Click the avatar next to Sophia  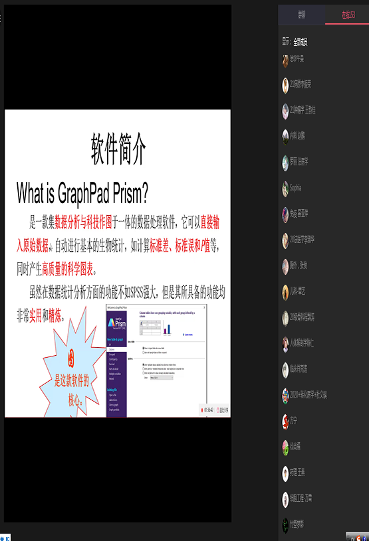click(285, 189)
